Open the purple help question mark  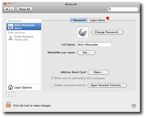tap(134, 106)
